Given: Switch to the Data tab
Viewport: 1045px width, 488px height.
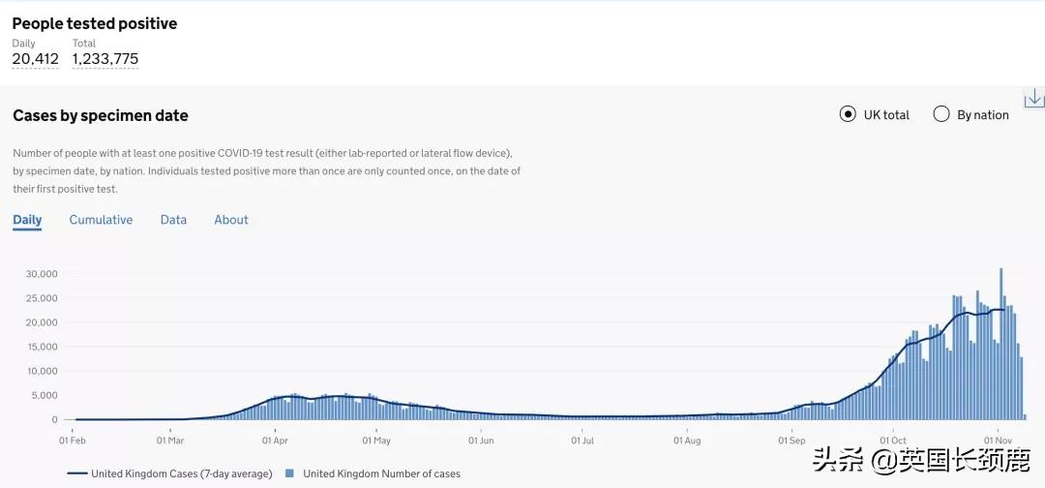Looking at the screenshot, I should [x=173, y=220].
